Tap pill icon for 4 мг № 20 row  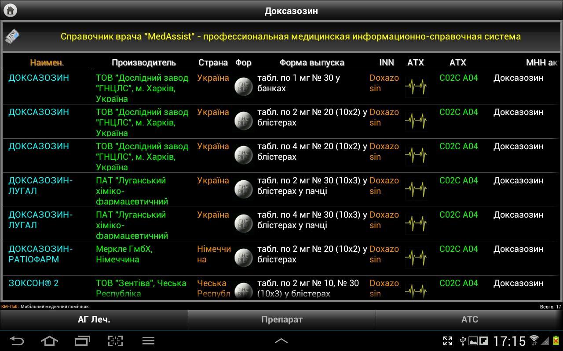coord(243,154)
